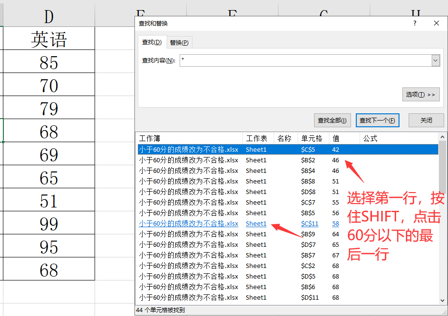
Task: Select result row for cell $C$2
Action: coord(288,266)
